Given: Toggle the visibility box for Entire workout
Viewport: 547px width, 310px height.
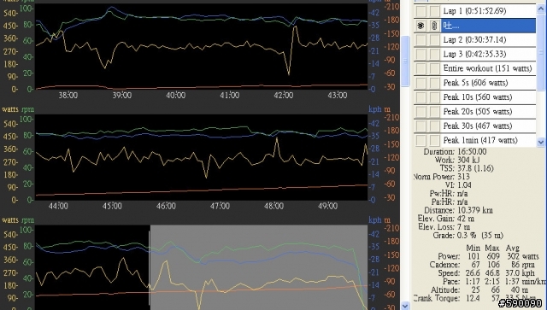Looking at the screenshot, I should pyautogui.click(x=421, y=68).
